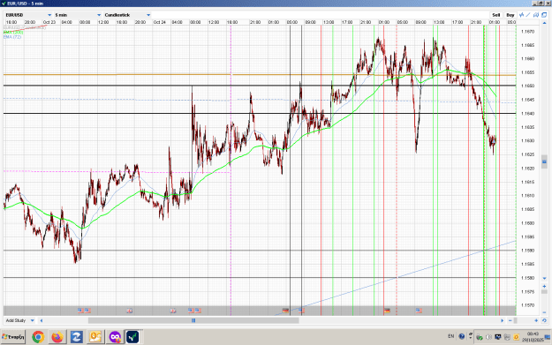
Task: Open the 5 min timeframe dropdown
Action: pos(78,15)
